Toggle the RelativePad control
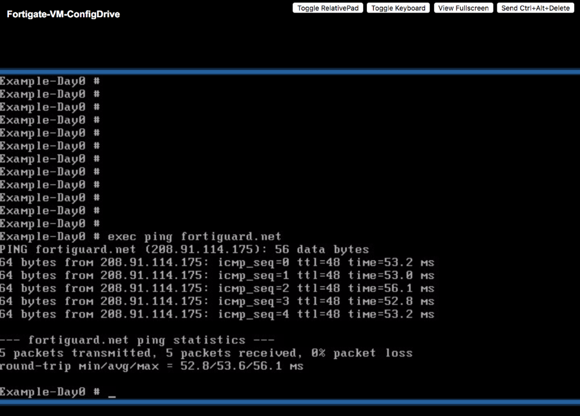The height and width of the screenshot is (416, 580). tap(327, 8)
